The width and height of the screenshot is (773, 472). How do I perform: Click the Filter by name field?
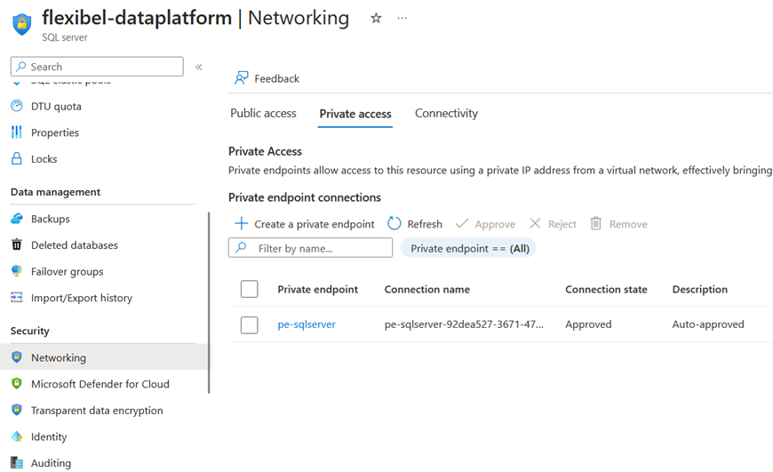311,248
